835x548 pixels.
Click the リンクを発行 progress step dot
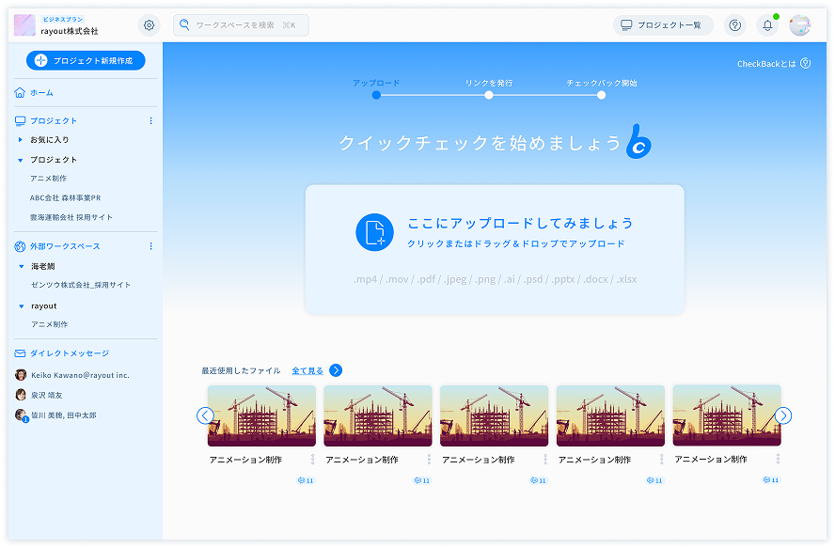pyautogui.click(x=489, y=95)
